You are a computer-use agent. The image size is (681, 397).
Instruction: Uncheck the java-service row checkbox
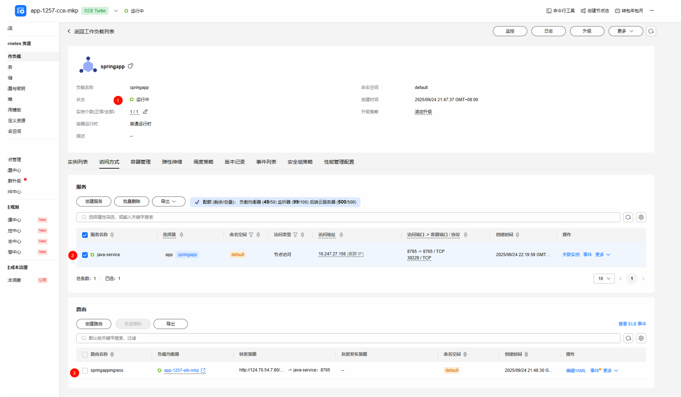click(85, 255)
